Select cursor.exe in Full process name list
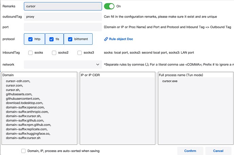Viewport: 234px width, 155px height. tap(170, 81)
